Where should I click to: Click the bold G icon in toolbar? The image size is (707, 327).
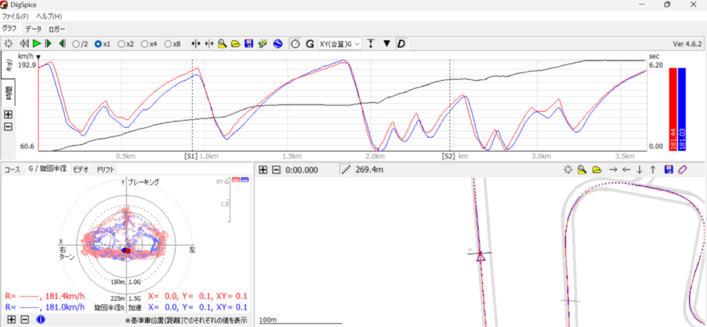coord(310,44)
